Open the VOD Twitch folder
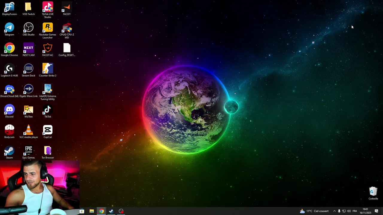Viewport: 383px width, 215px height. pyautogui.click(x=28, y=9)
